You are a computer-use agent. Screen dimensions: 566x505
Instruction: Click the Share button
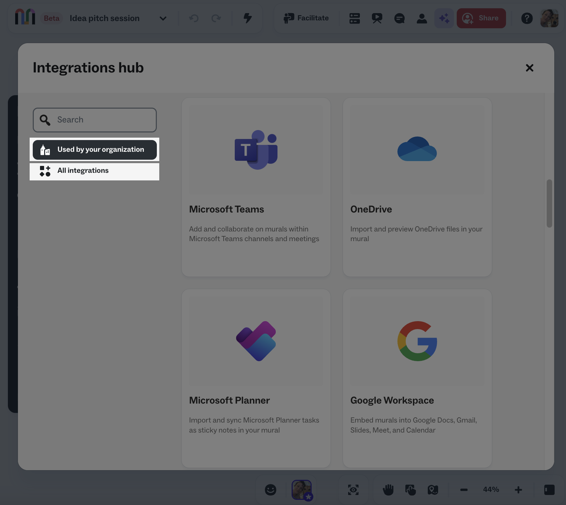click(481, 18)
